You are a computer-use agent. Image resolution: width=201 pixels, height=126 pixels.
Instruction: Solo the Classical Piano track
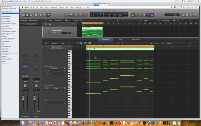click(x=56, y=33)
